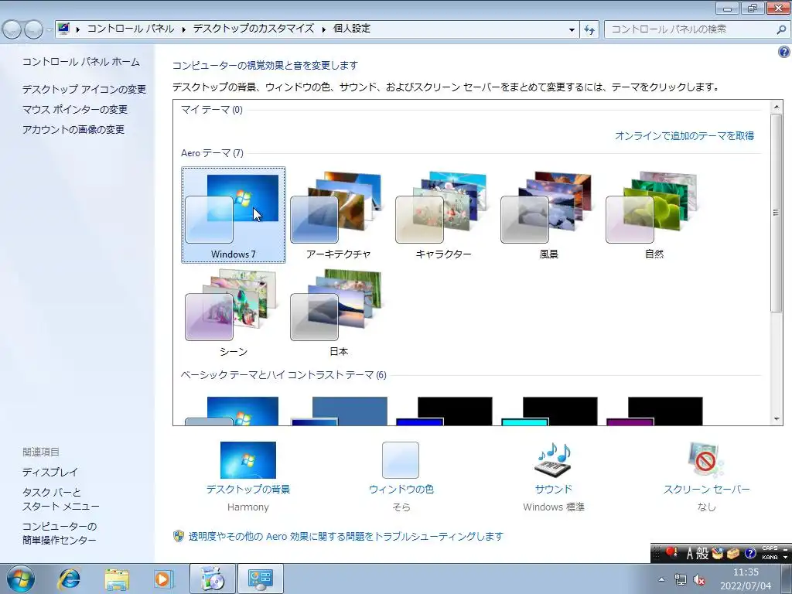Click the back navigation button

click(12, 29)
